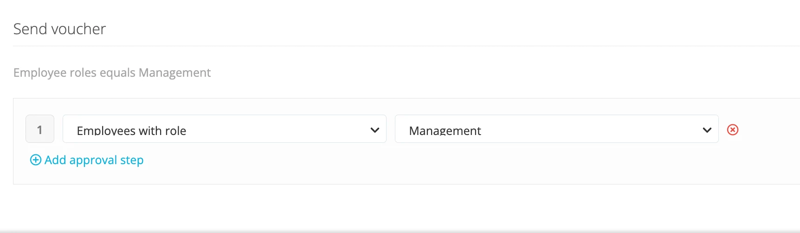Click the plus circle icon for new step
The width and height of the screenshot is (800, 233).
[35, 160]
